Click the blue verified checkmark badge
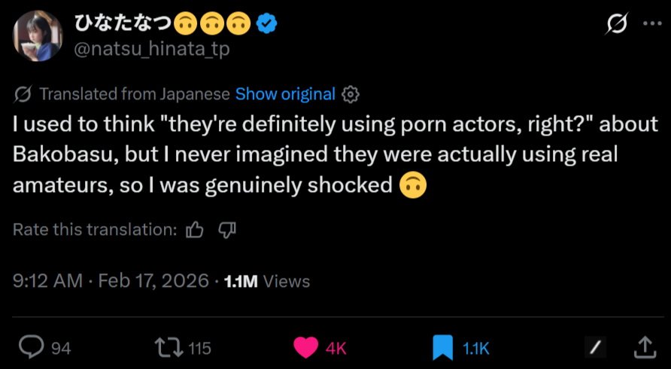Image resolution: width=671 pixels, height=369 pixels. coord(266,24)
